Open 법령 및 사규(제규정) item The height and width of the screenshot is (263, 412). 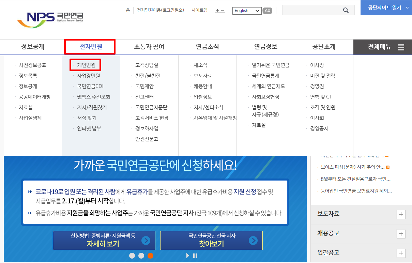[265, 111]
